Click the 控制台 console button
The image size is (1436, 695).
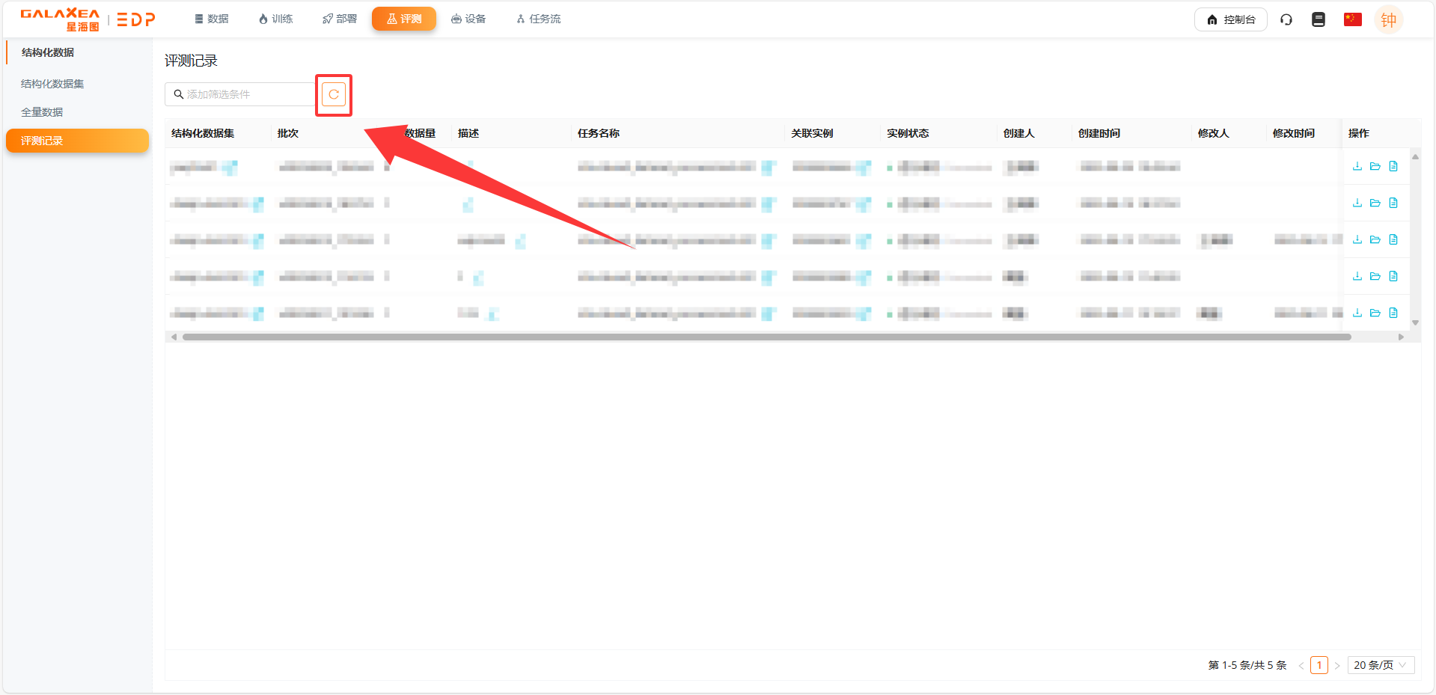tap(1230, 19)
